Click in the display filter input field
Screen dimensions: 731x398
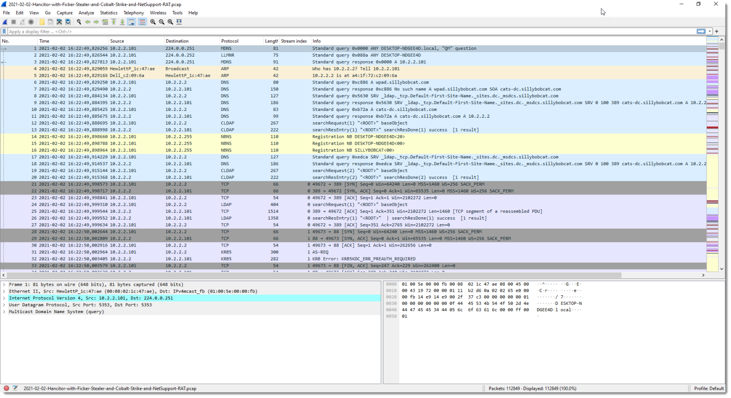click(352, 31)
